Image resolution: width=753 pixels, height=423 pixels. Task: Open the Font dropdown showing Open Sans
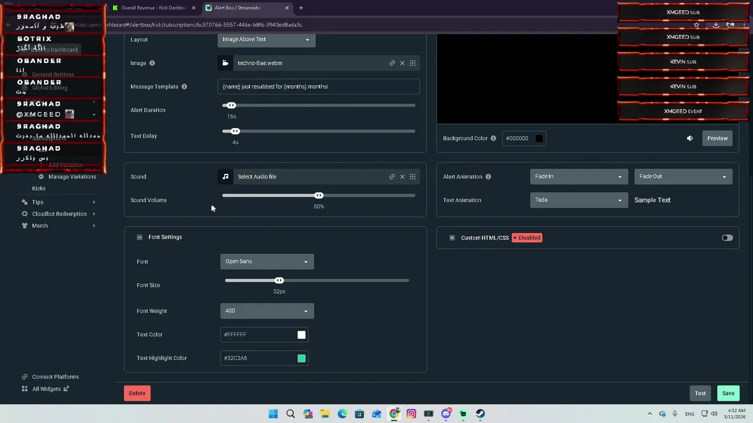pyautogui.click(x=267, y=261)
